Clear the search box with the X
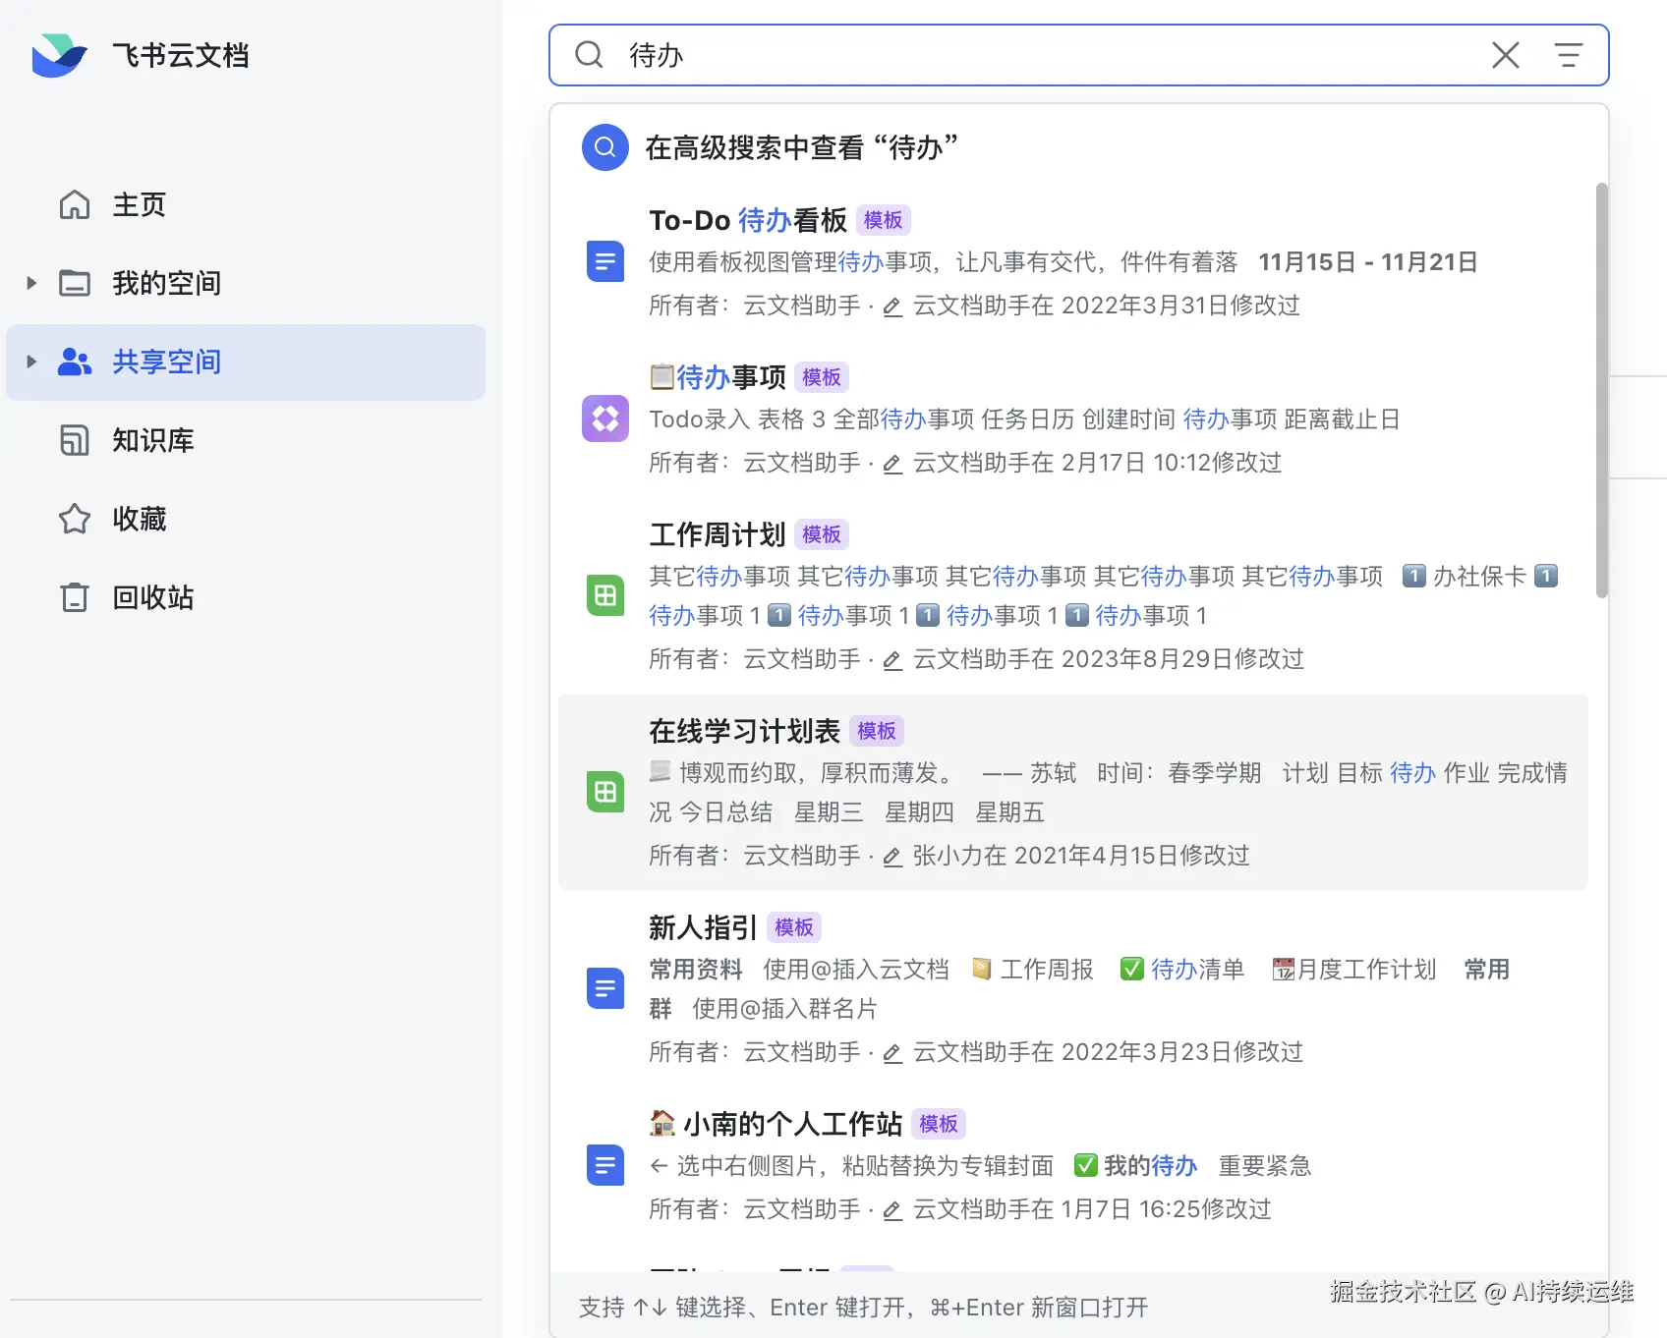This screenshot has width=1667, height=1338. (x=1506, y=56)
